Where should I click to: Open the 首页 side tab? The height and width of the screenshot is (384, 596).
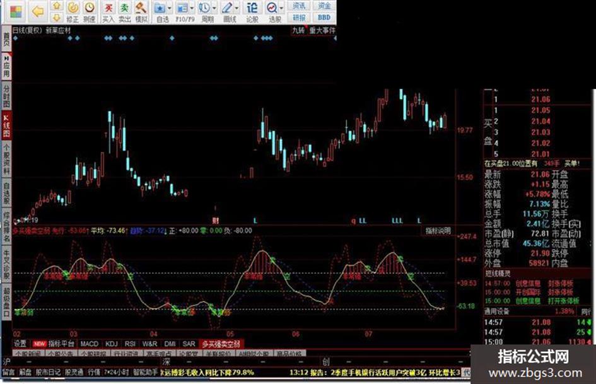pos(6,39)
